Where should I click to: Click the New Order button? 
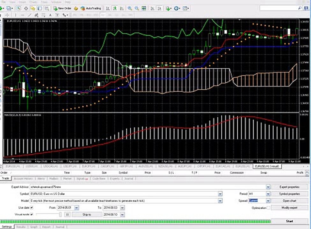pos(62,8)
